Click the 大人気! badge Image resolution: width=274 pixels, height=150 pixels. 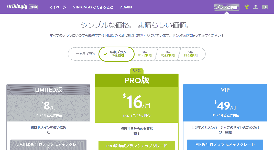coord(137,71)
